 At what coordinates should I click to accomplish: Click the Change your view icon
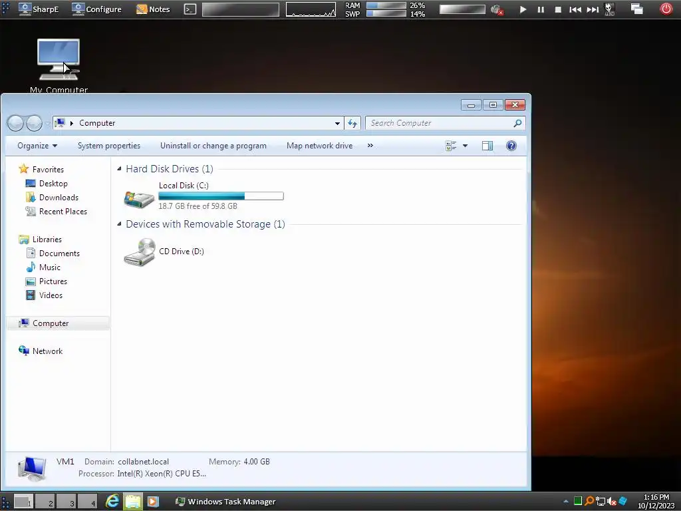pyautogui.click(x=451, y=146)
